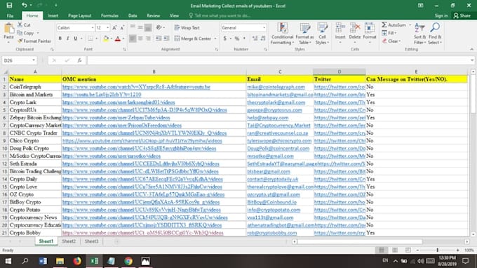Click the mike@cointelegraph.com email link
This screenshot has height=268, width=477.
click(276, 87)
